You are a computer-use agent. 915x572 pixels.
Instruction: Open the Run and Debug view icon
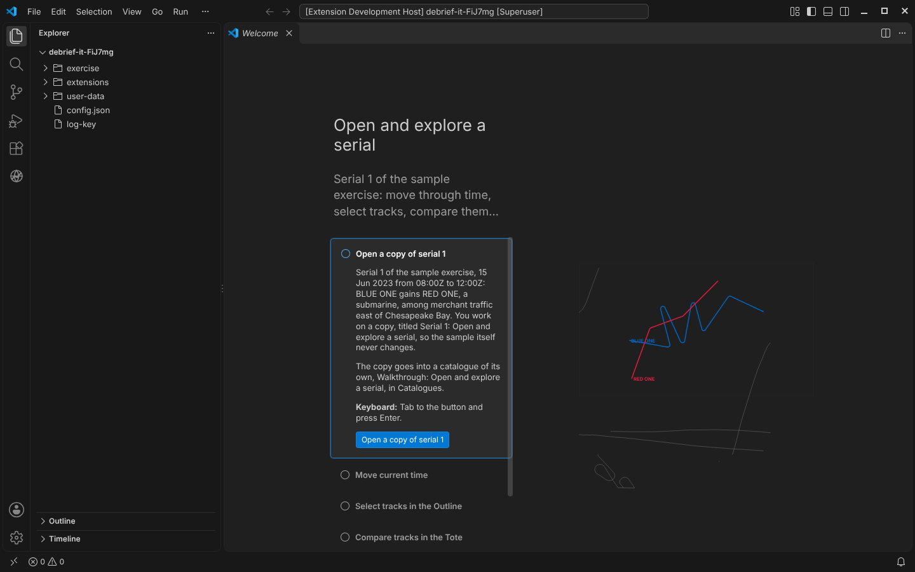(17, 120)
